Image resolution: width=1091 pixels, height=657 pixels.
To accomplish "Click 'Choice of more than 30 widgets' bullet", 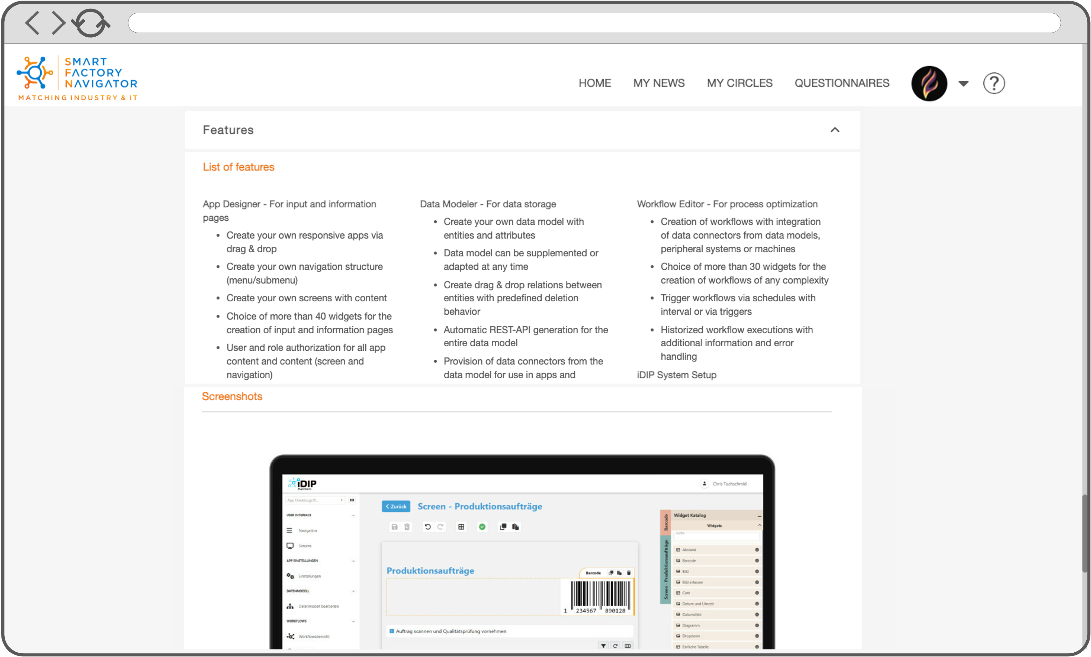I will pos(744,273).
